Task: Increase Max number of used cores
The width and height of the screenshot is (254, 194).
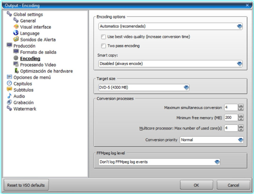Action: click(241, 126)
